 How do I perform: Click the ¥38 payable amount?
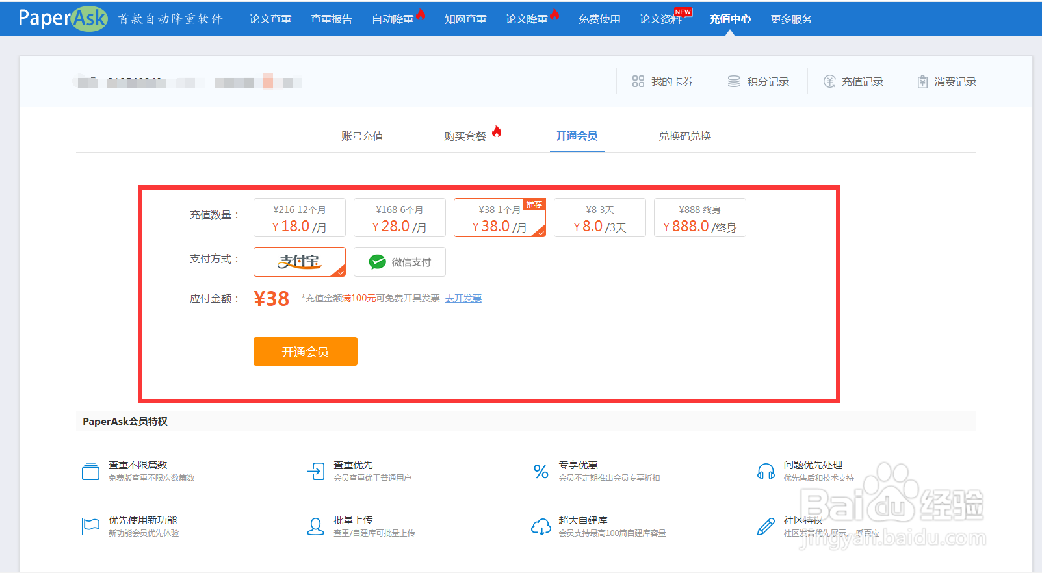(x=271, y=298)
